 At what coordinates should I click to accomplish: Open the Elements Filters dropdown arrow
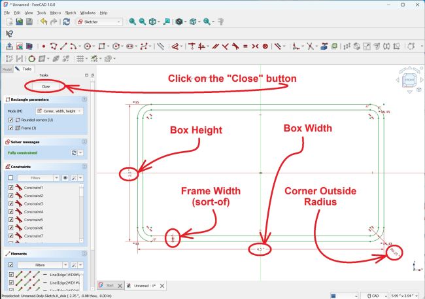65,265
